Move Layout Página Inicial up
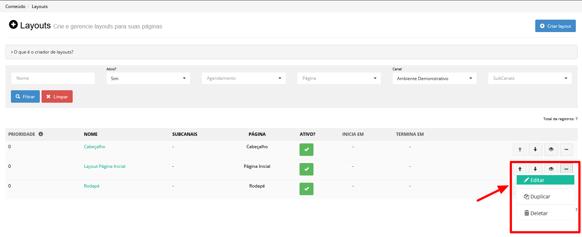 [x=520, y=169]
